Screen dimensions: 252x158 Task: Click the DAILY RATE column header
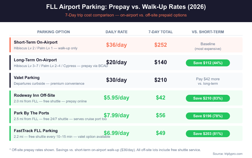pos(117,32)
